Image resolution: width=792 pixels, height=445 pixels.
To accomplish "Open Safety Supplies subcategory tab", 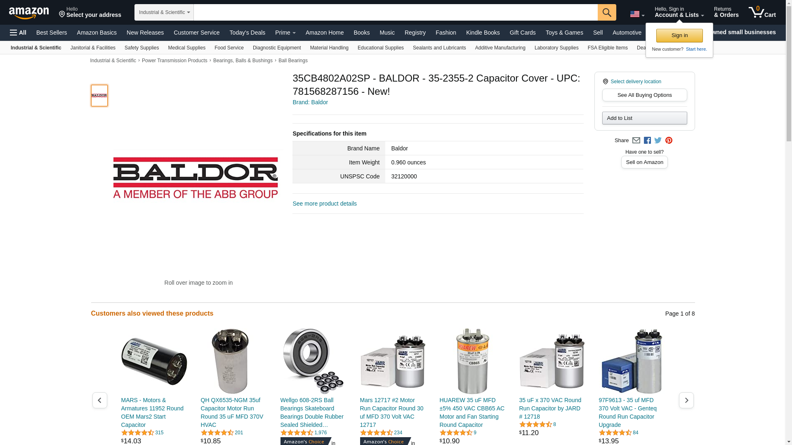I will pyautogui.click(x=141, y=48).
